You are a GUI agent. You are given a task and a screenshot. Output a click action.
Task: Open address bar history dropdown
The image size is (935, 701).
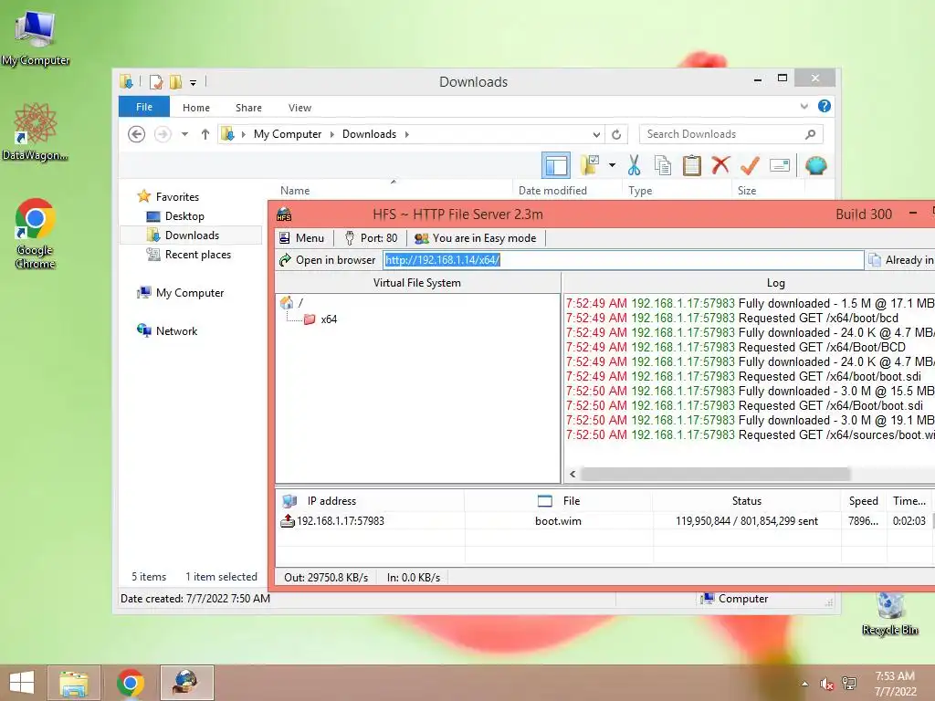[595, 135]
